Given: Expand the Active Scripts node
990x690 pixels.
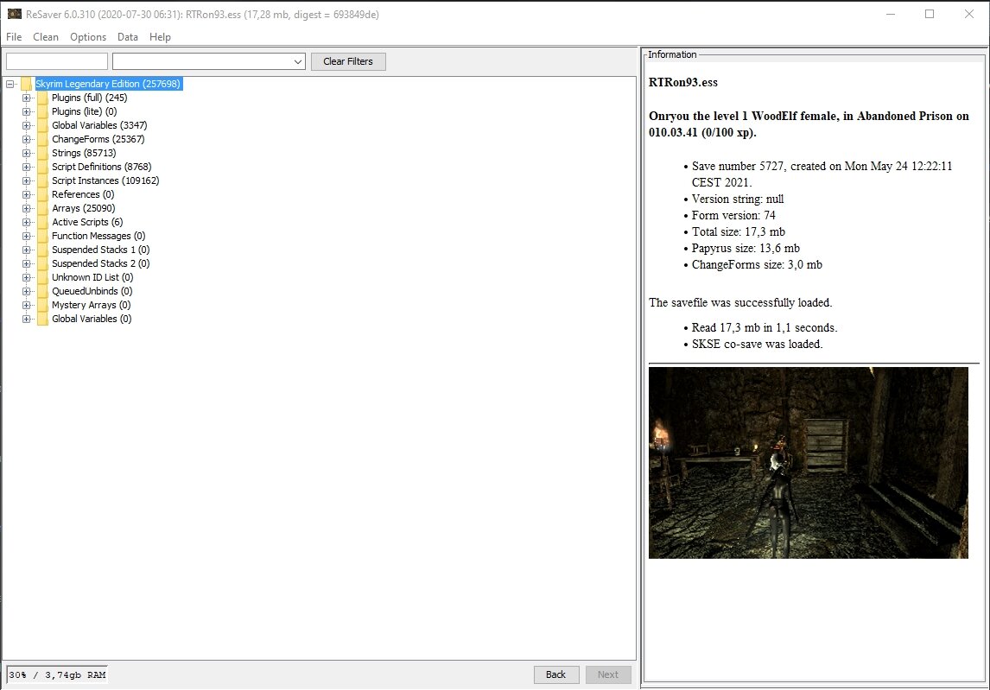Looking at the screenshot, I should [27, 222].
